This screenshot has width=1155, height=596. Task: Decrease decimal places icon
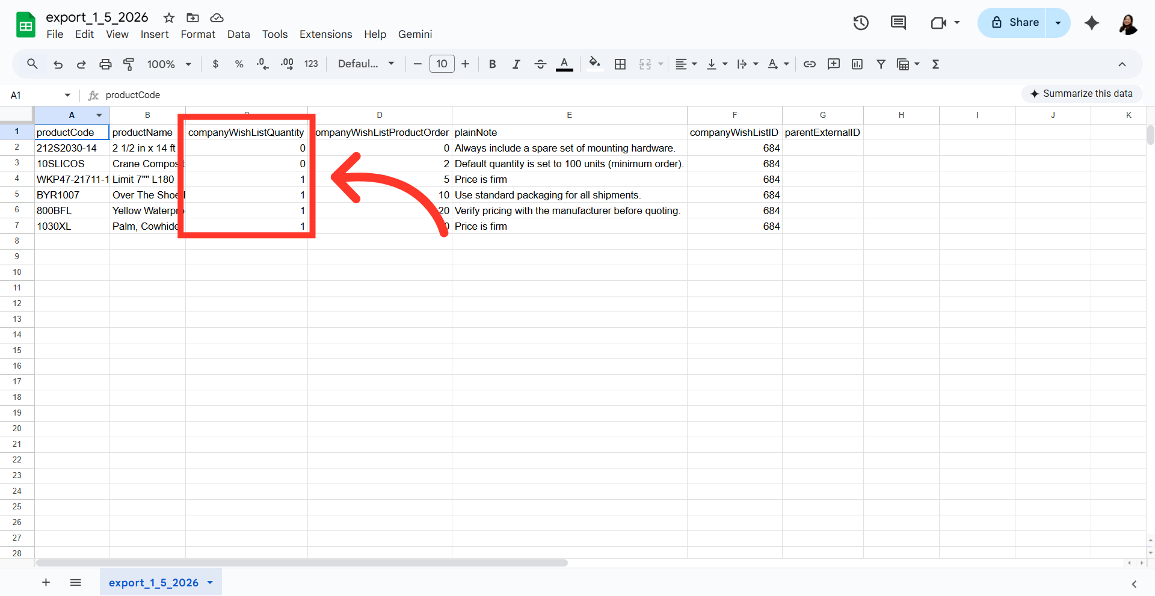pyautogui.click(x=263, y=64)
